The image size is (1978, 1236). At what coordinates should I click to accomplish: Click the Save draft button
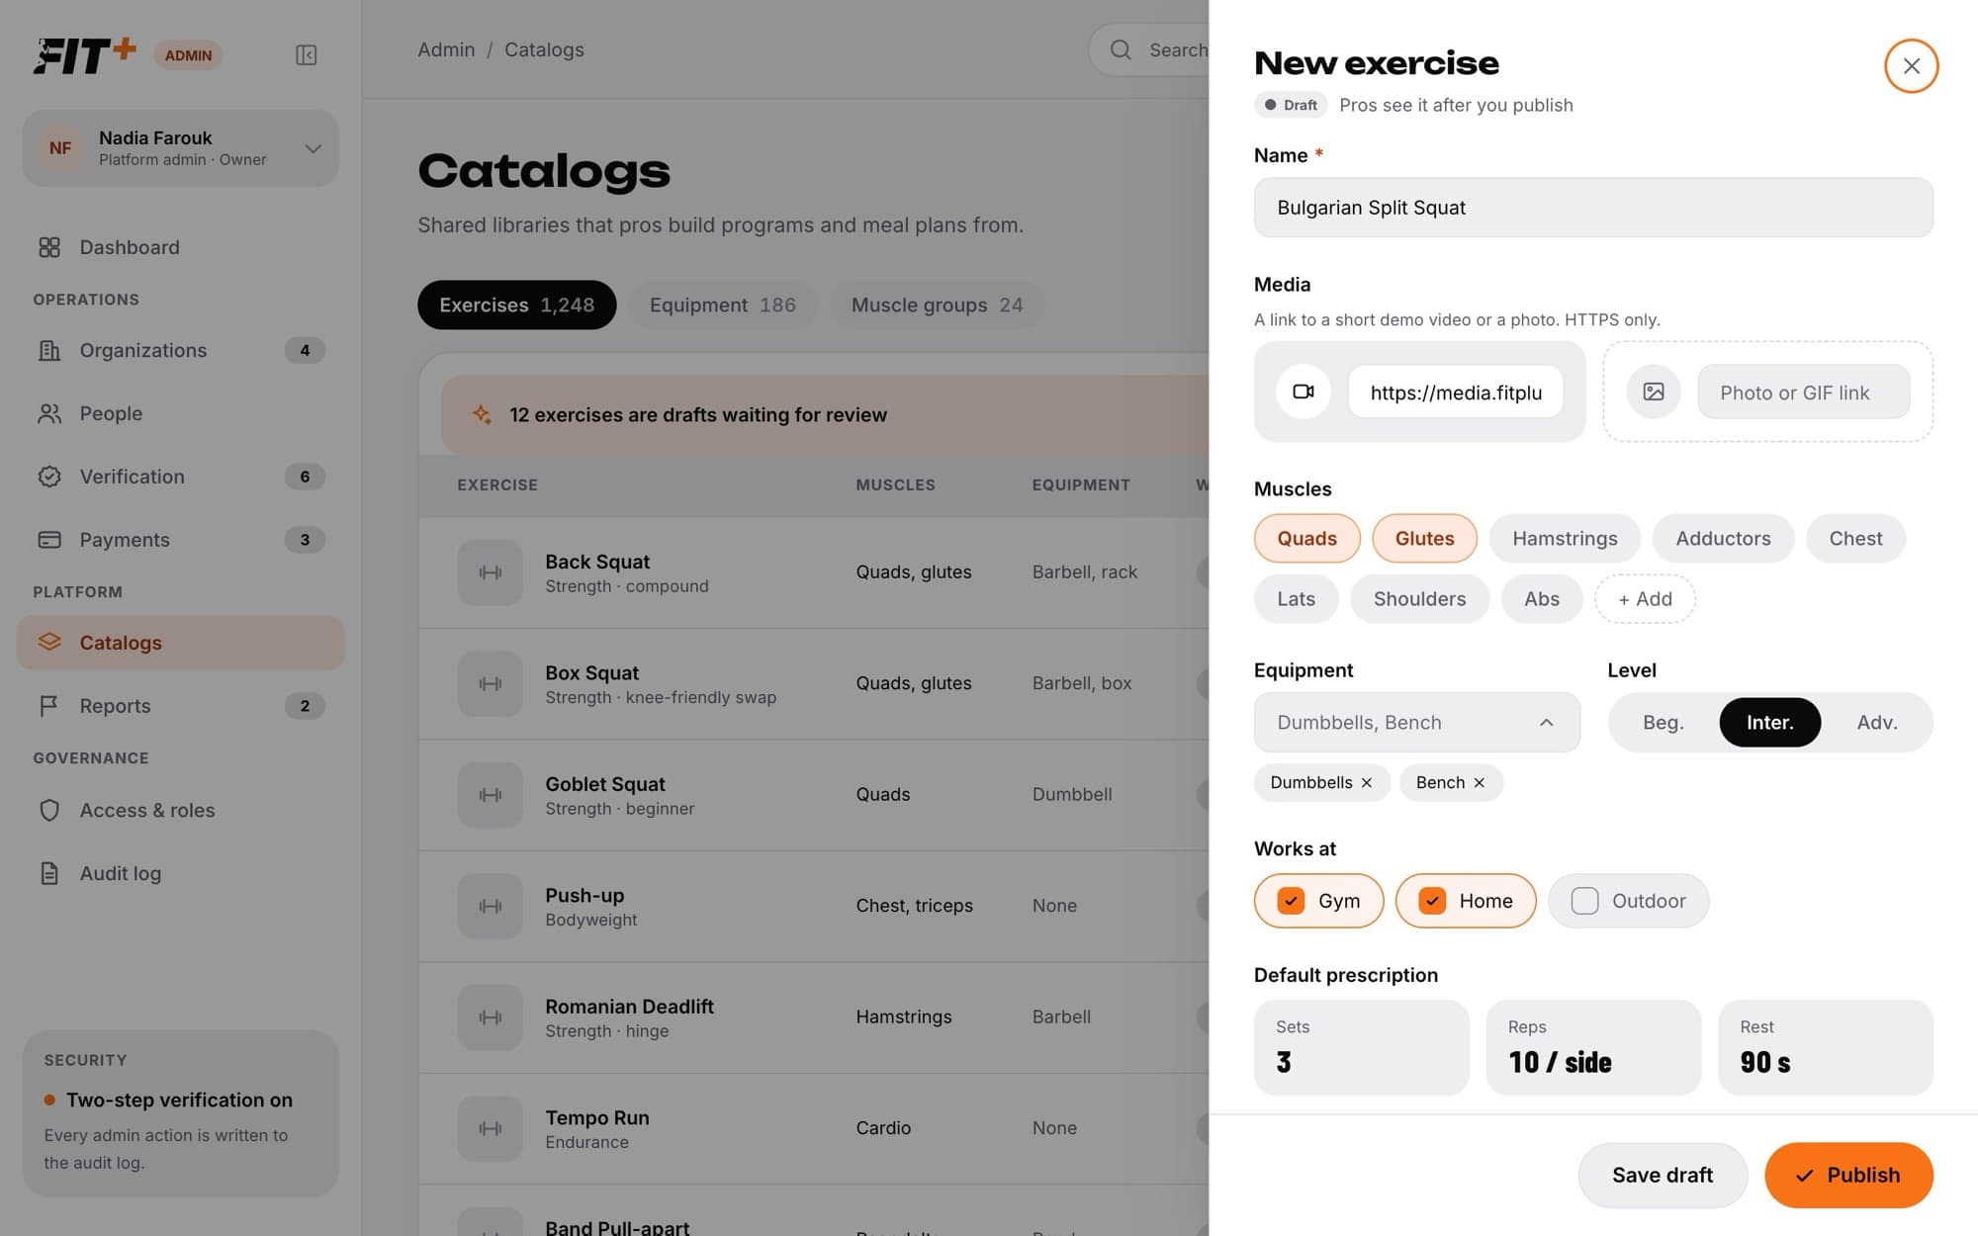point(1662,1175)
